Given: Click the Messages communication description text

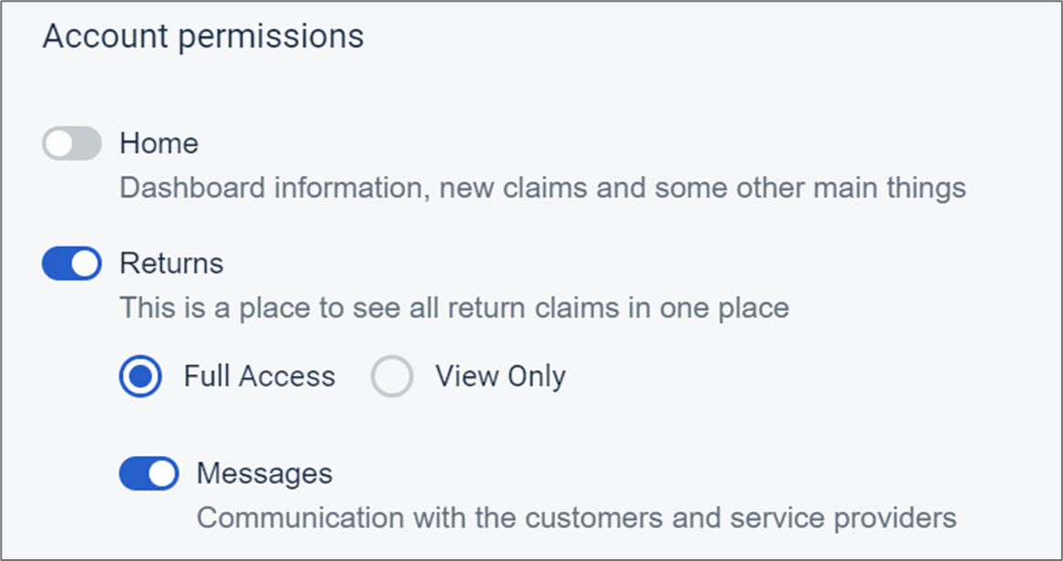Looking at the screenshot, I should pyautogui.click(x=576, y=518).
